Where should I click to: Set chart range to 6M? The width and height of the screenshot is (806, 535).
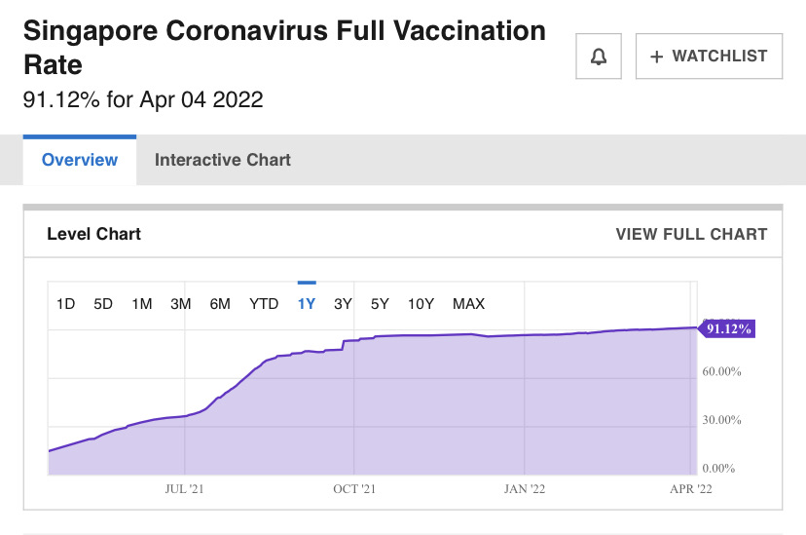[x=220, y=304]
